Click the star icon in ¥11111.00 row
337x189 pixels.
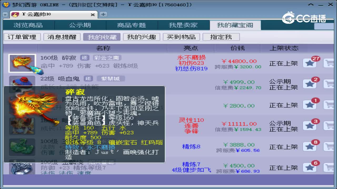310,126
